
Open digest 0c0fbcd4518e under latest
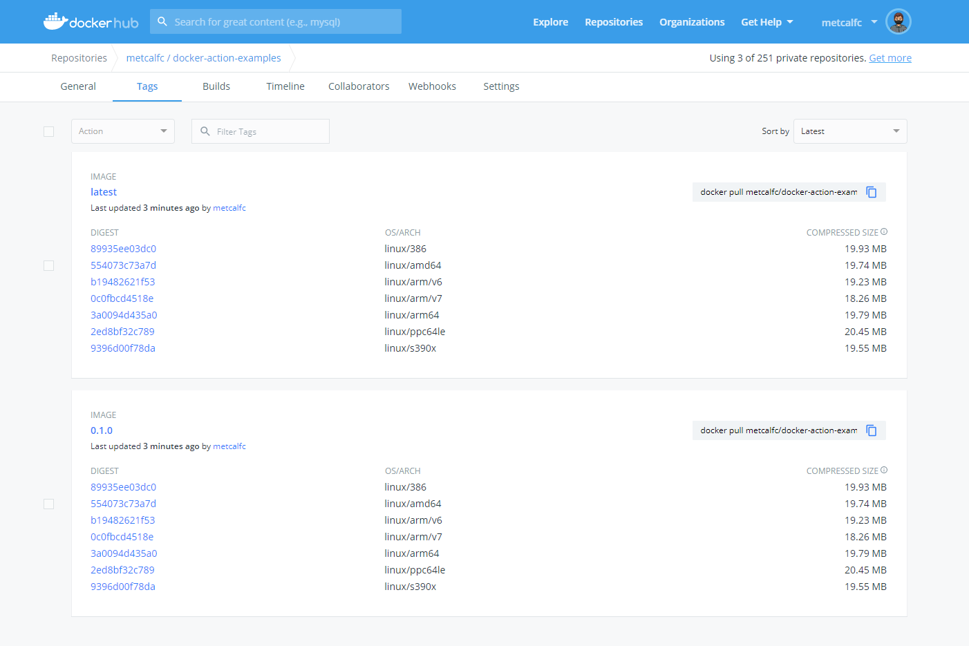(122, 298)
